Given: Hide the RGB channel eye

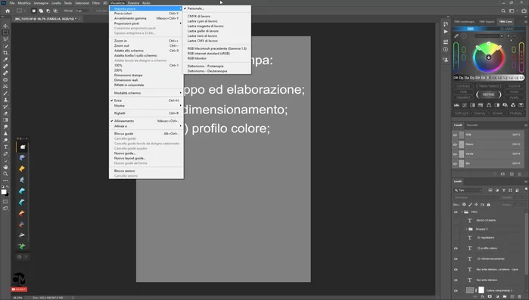Looking at the screenshot, I should (455, 135).
